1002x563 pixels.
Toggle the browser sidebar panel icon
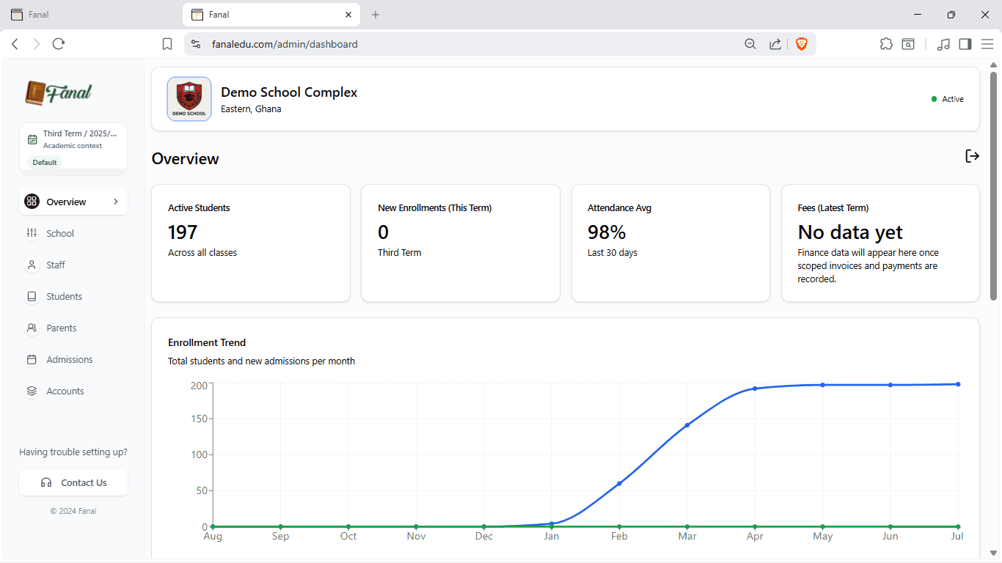[x=965, y=44]
